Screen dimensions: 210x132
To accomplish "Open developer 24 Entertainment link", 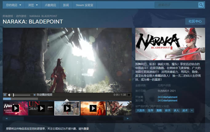I will [167, 97].
